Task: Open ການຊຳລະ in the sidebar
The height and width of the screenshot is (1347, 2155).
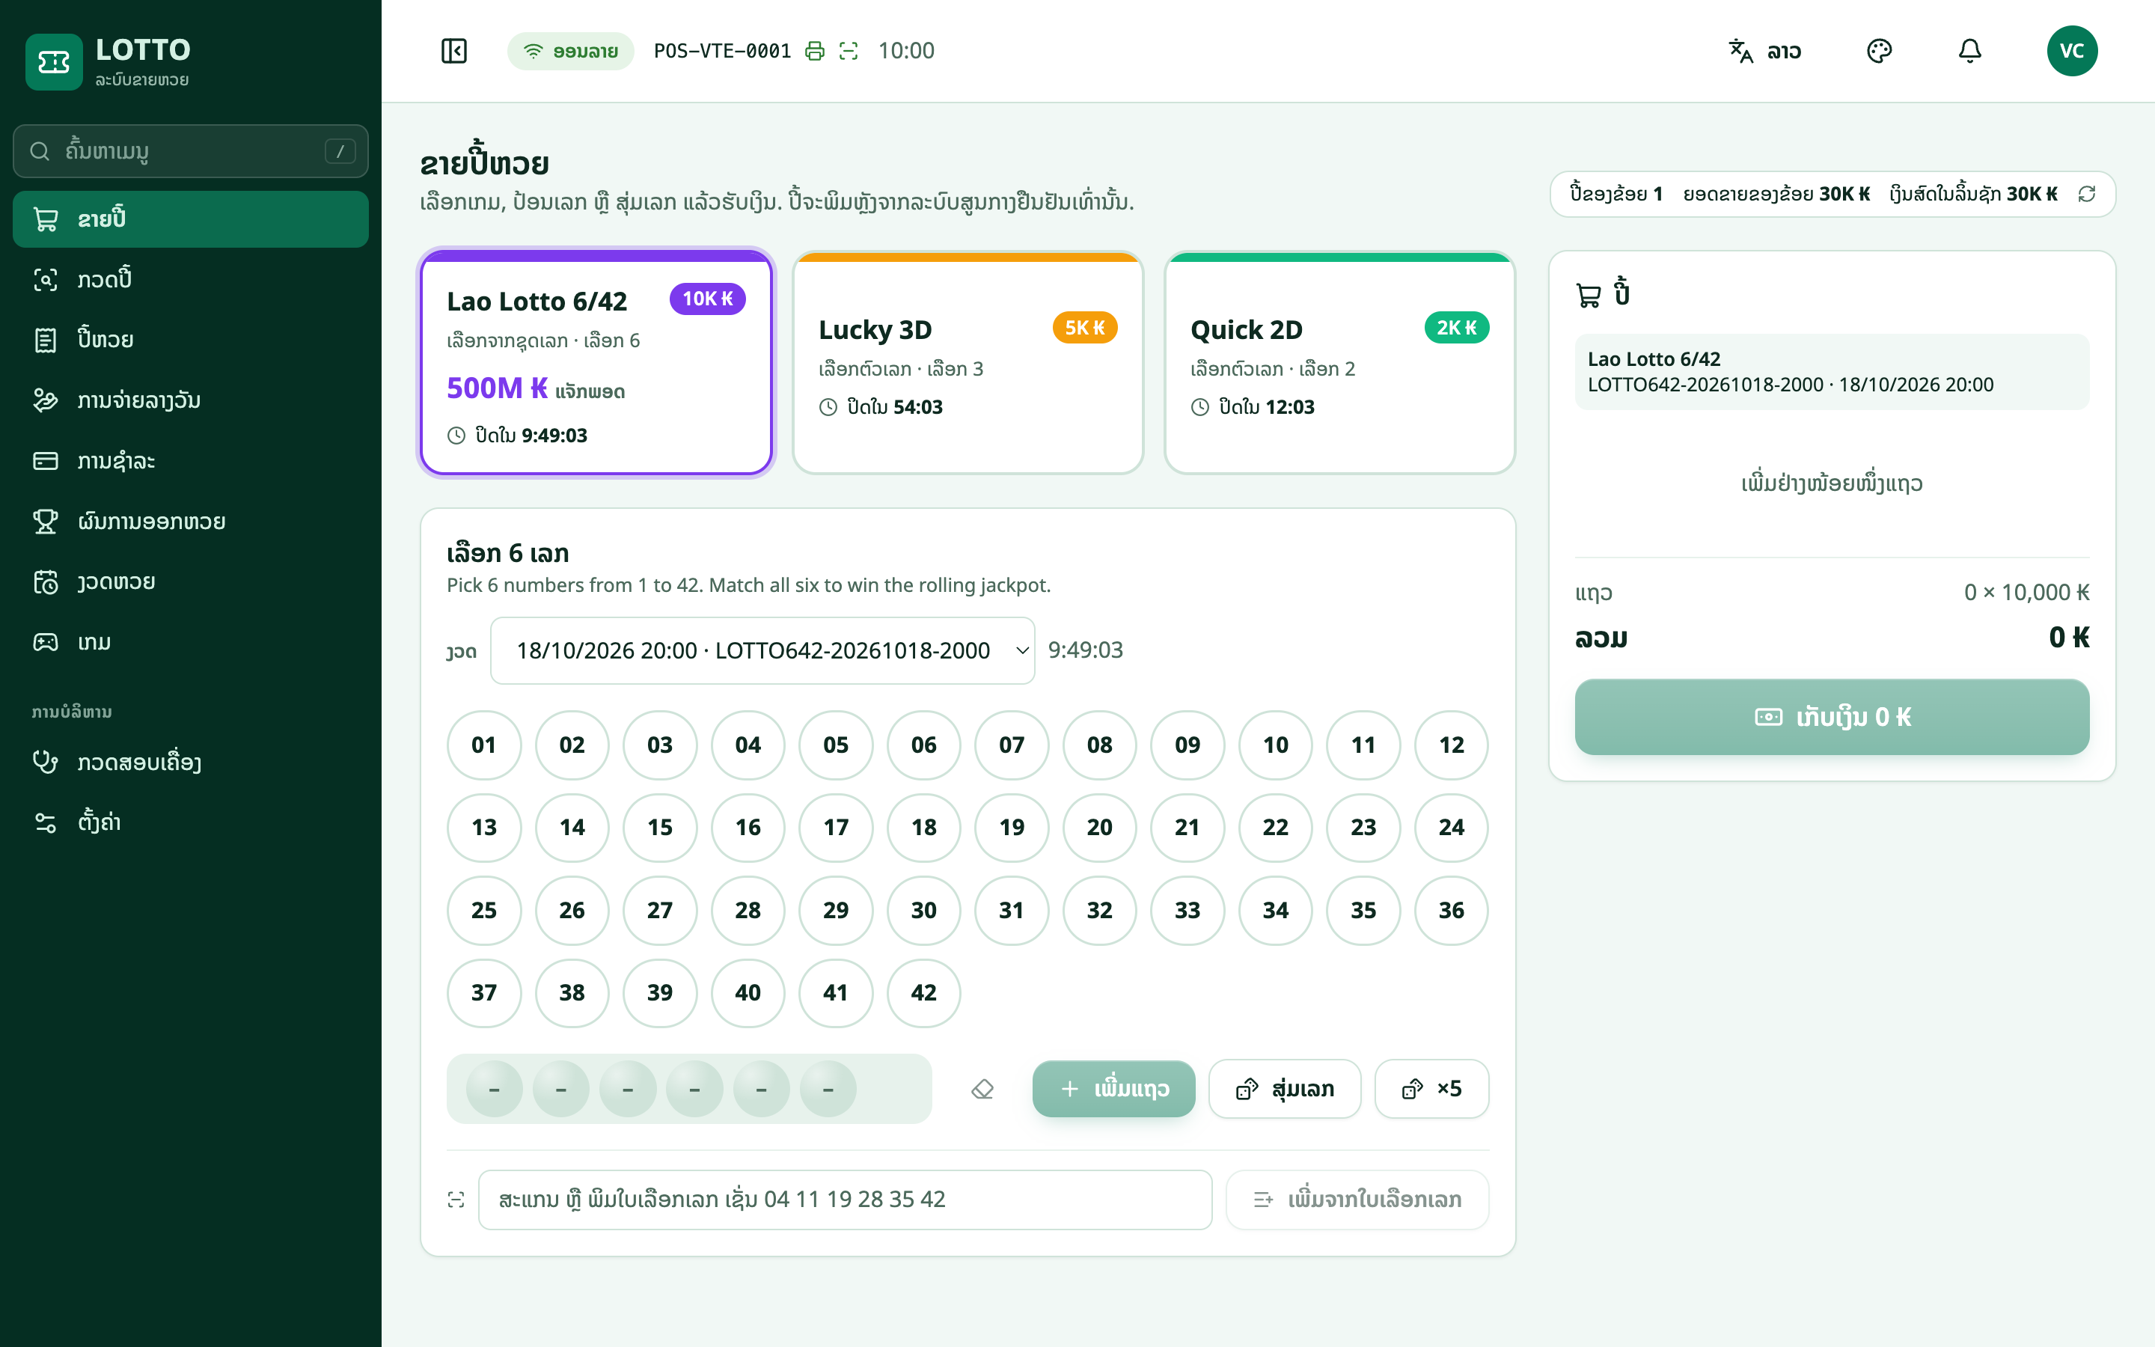Action: (191, 460)
